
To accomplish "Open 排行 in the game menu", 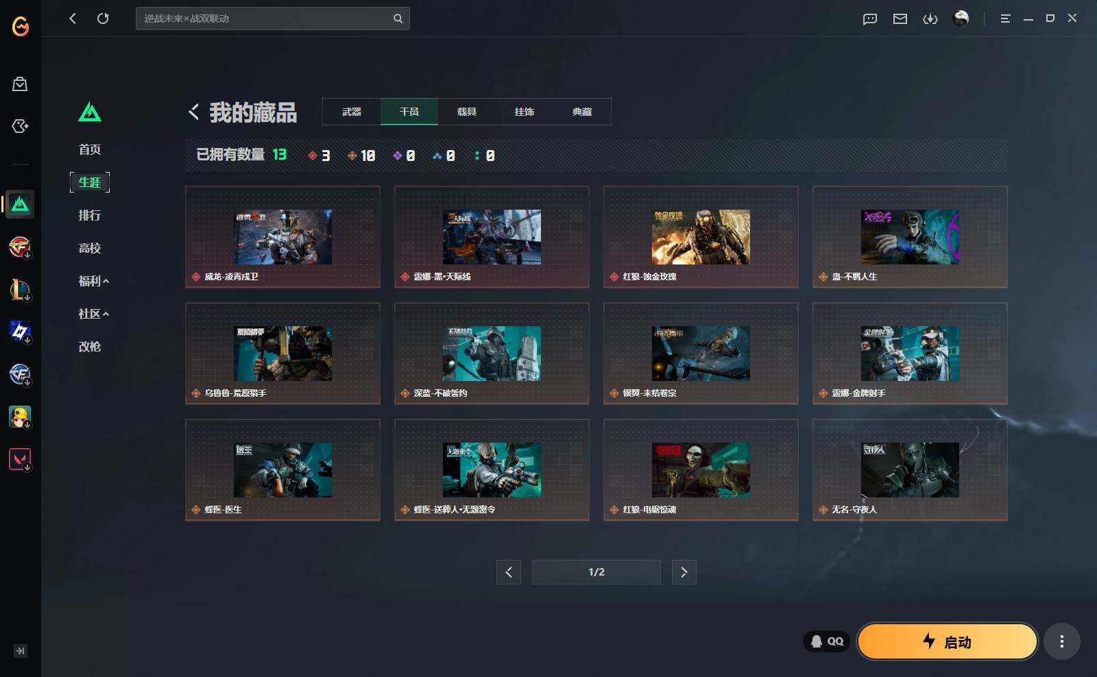I will pos(90,215).
